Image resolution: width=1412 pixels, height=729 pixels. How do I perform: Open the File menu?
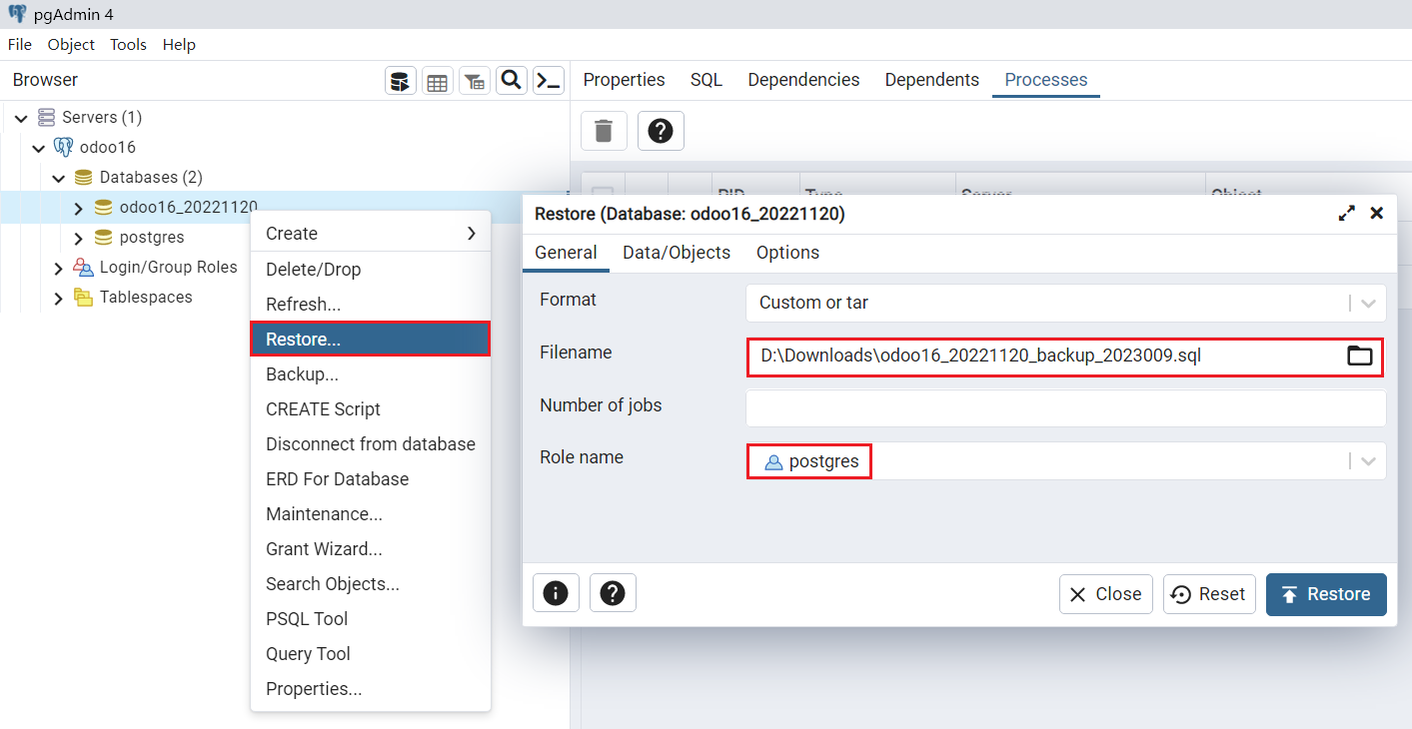[x=20, y=44]
